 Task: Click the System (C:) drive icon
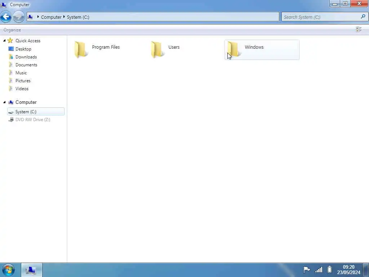tap(11, 112)
